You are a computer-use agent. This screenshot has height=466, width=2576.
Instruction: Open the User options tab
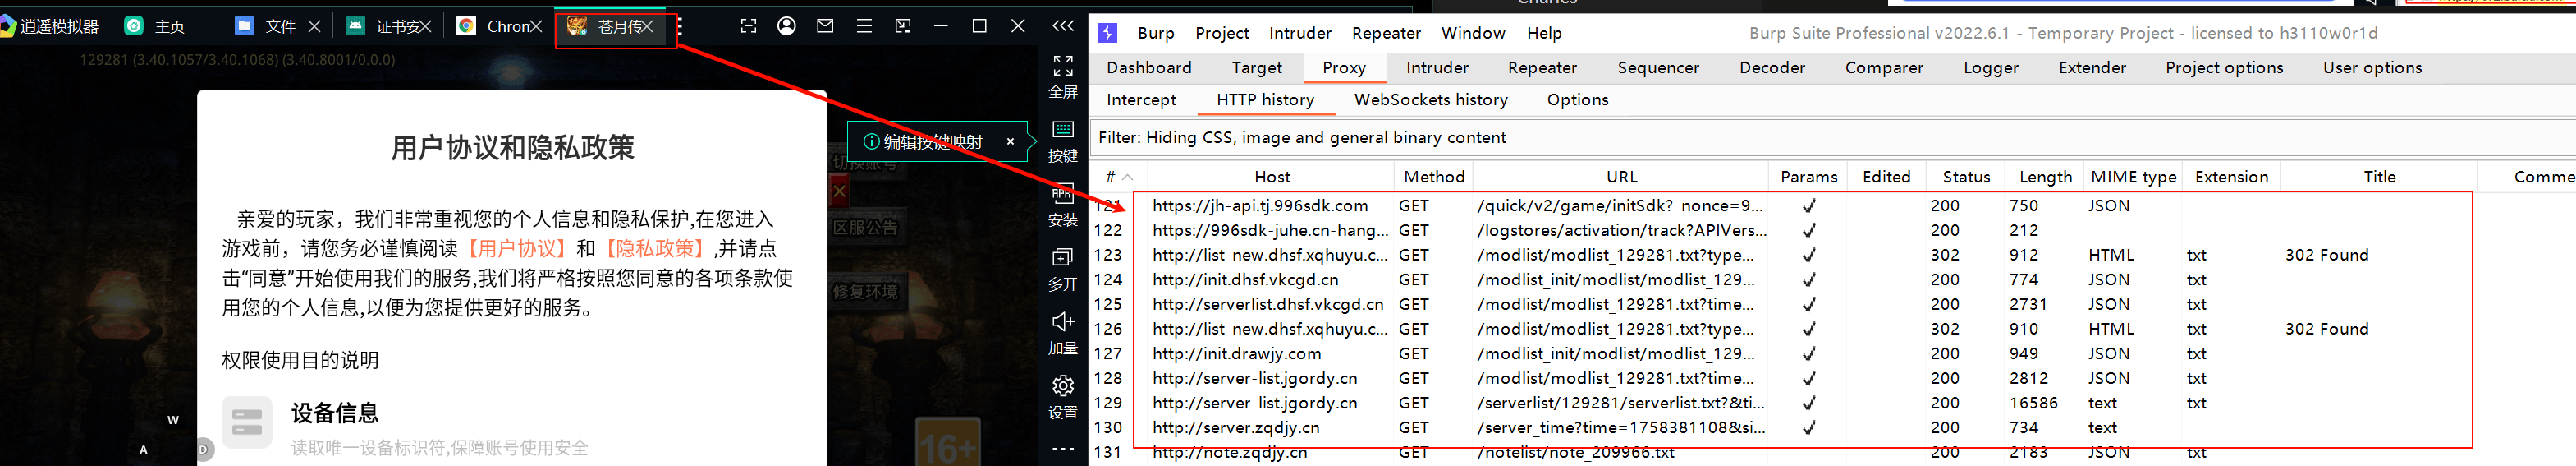[2372, 67]
